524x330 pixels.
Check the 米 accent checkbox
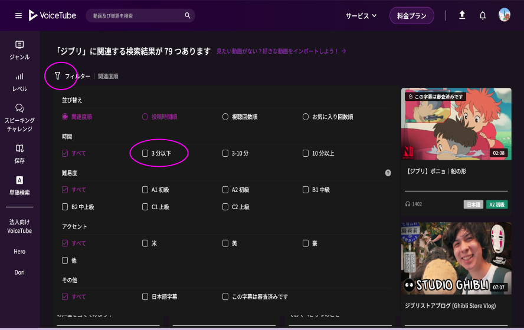(145, 243)
